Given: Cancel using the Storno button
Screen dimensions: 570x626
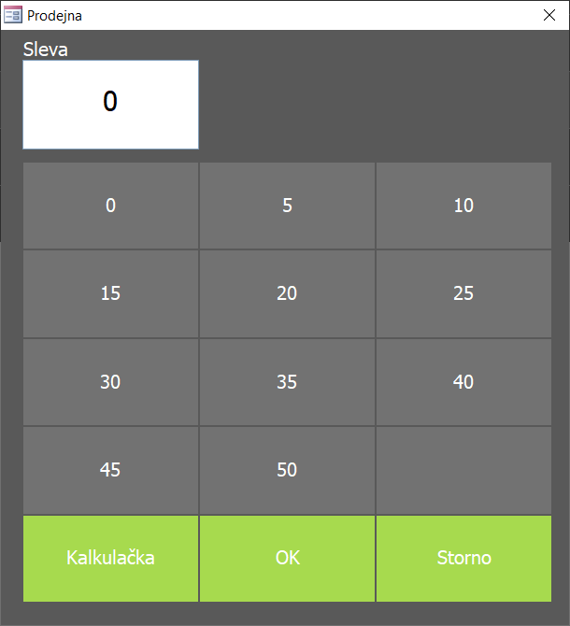Looking at the screenshot, I should [463, 558].
